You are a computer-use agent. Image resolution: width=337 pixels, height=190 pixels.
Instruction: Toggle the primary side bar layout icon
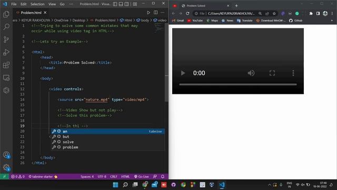click(115, 4)
